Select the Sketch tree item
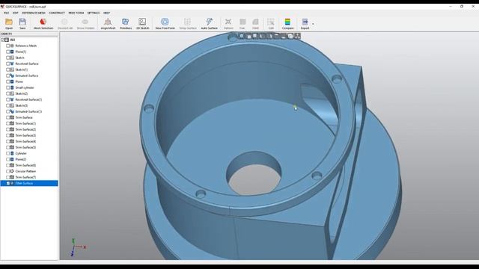The width and height of the screenshot is (479, 269). [x=19, y=58]
